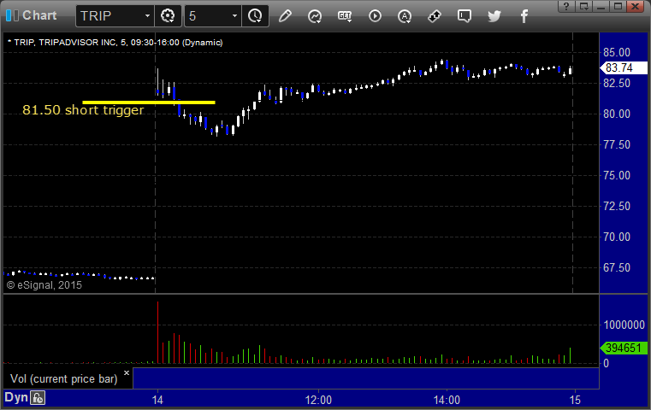Open the alerts icon marked A

coord(405,16)
